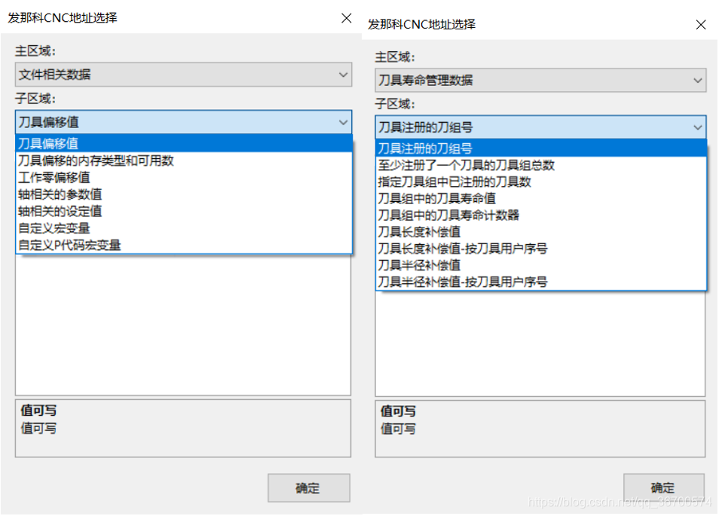Close the right 发那科CNC地址选择 dialog

(701, 24)
